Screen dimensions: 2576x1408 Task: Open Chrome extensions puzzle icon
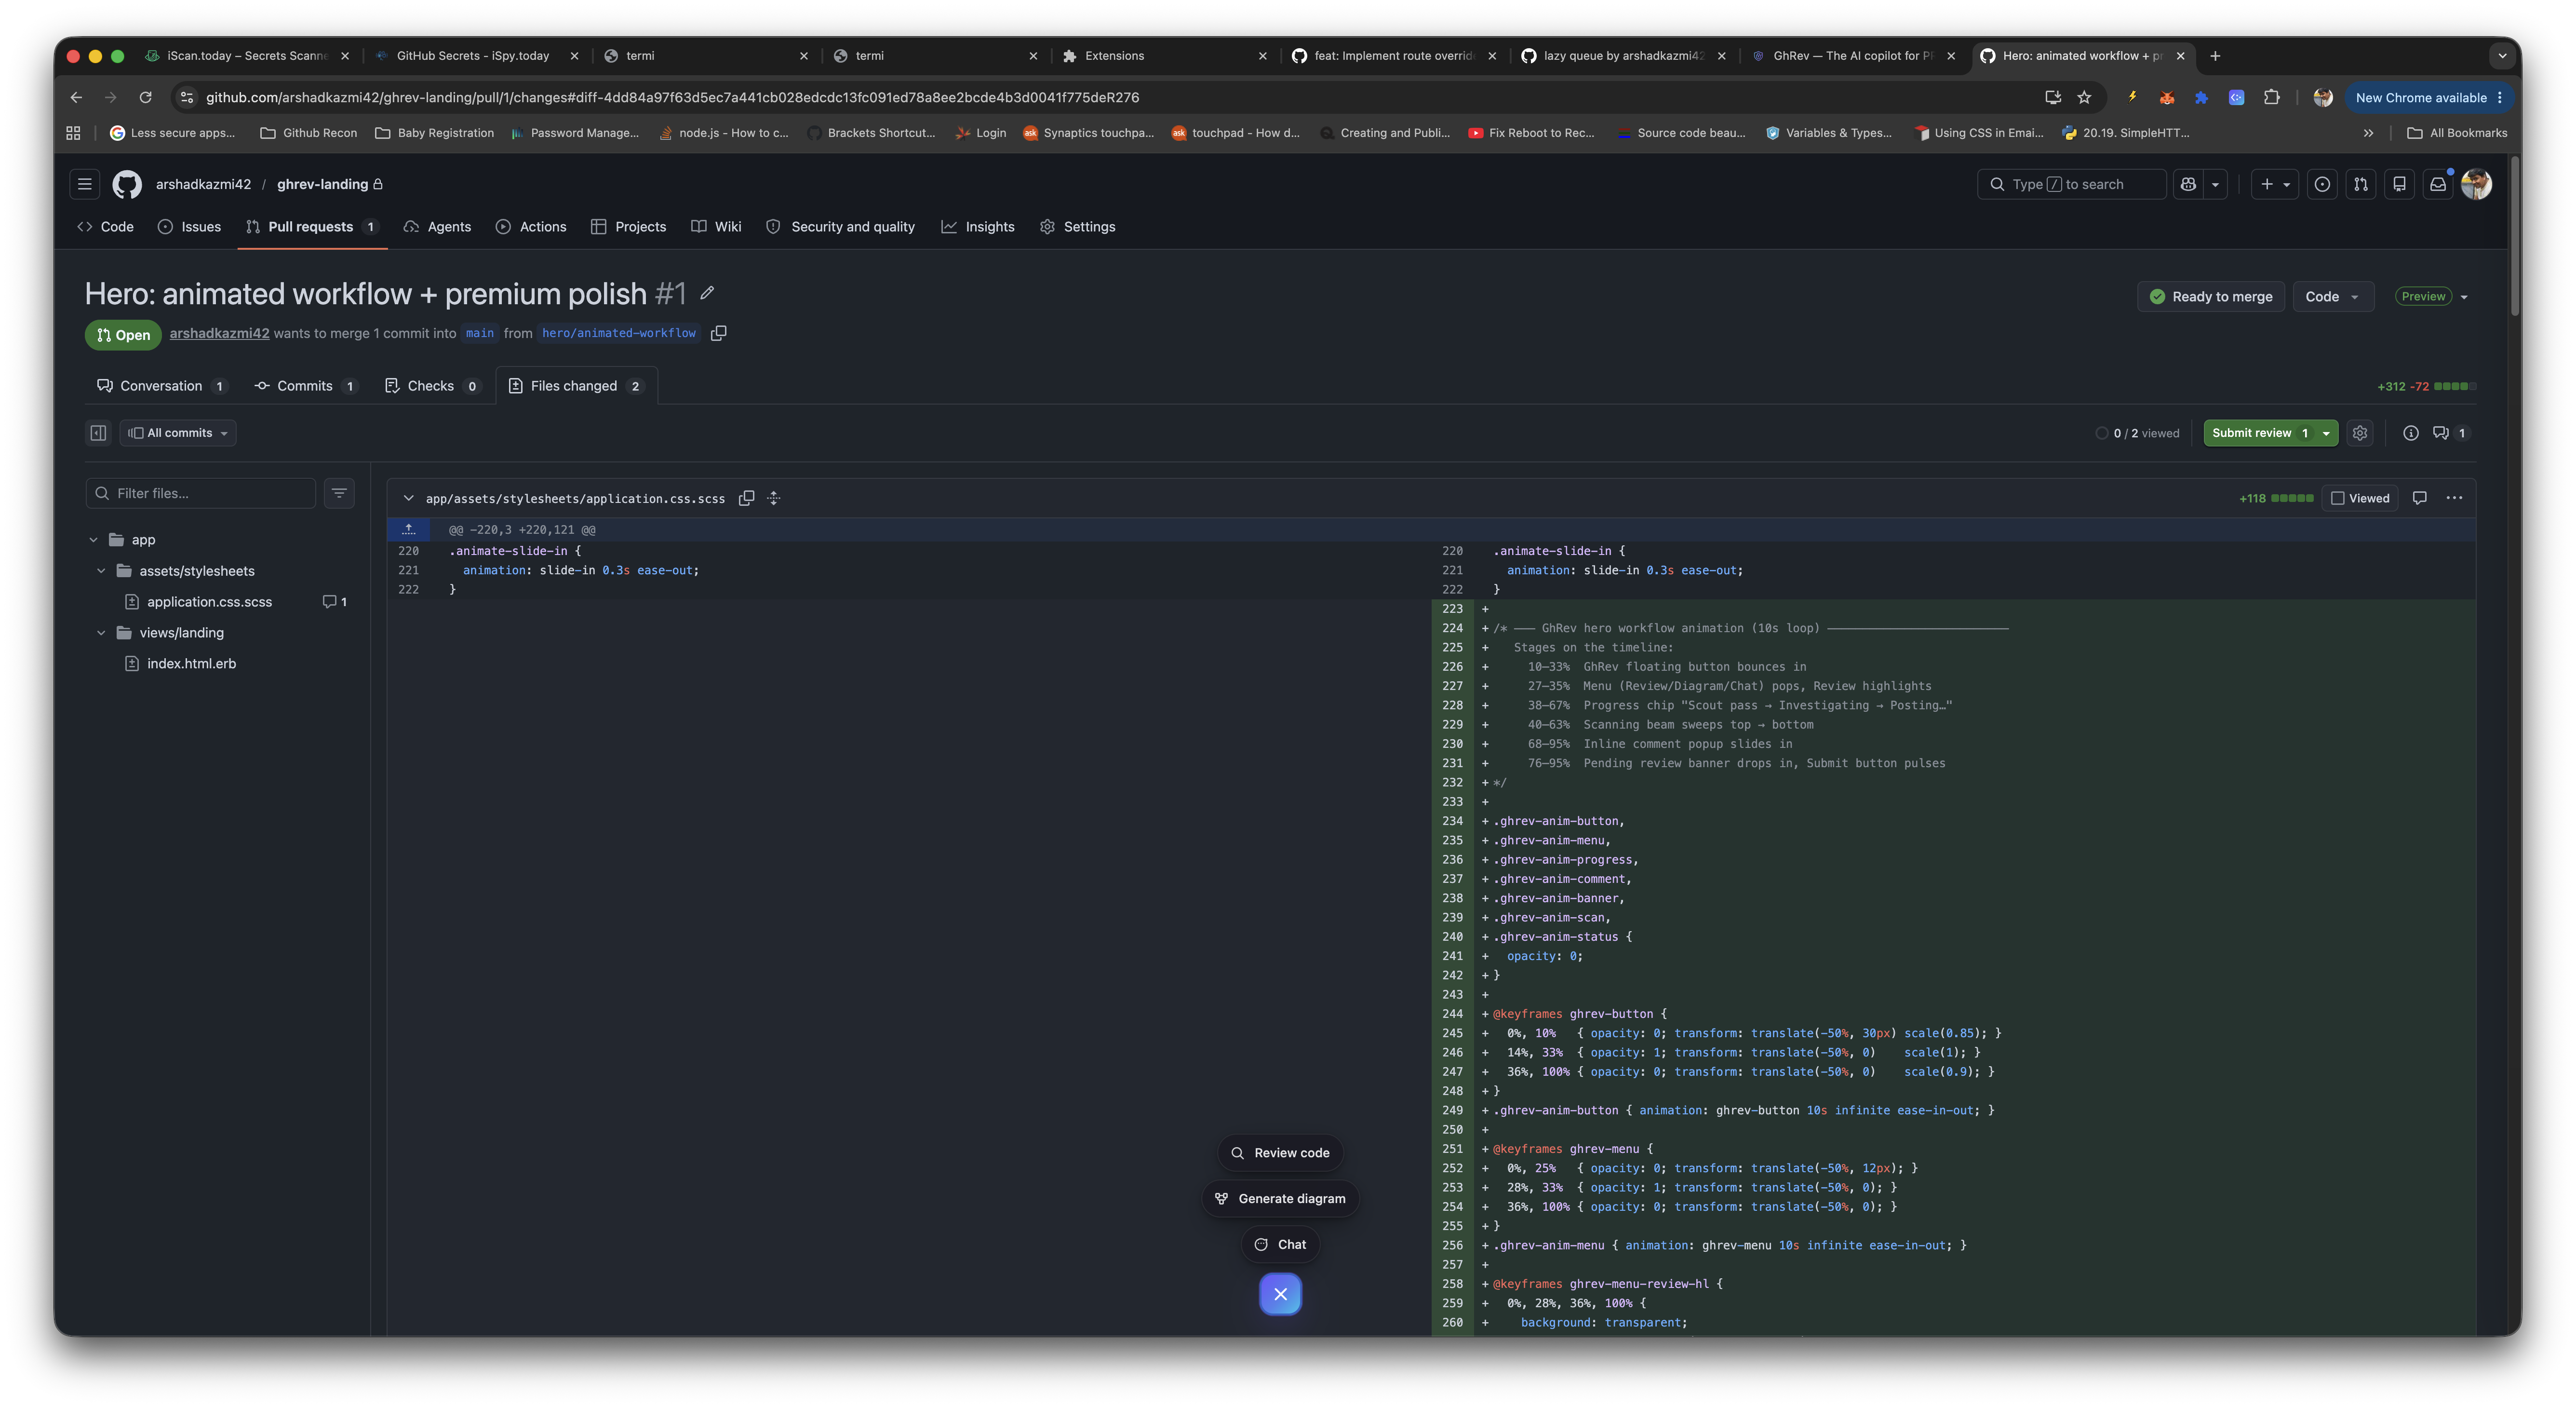tap(2272, 97)
